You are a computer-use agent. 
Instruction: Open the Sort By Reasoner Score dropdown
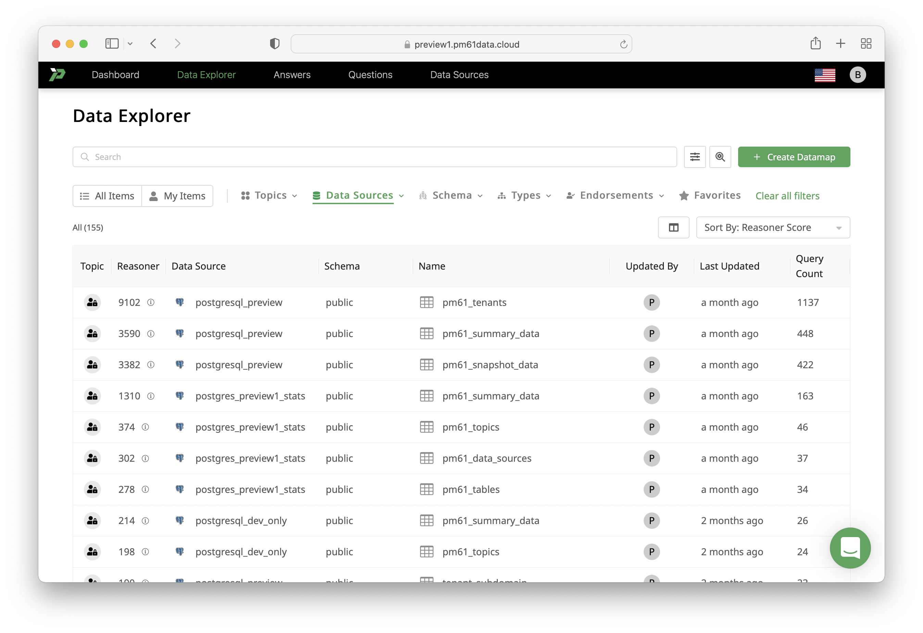tap(773, 227)
